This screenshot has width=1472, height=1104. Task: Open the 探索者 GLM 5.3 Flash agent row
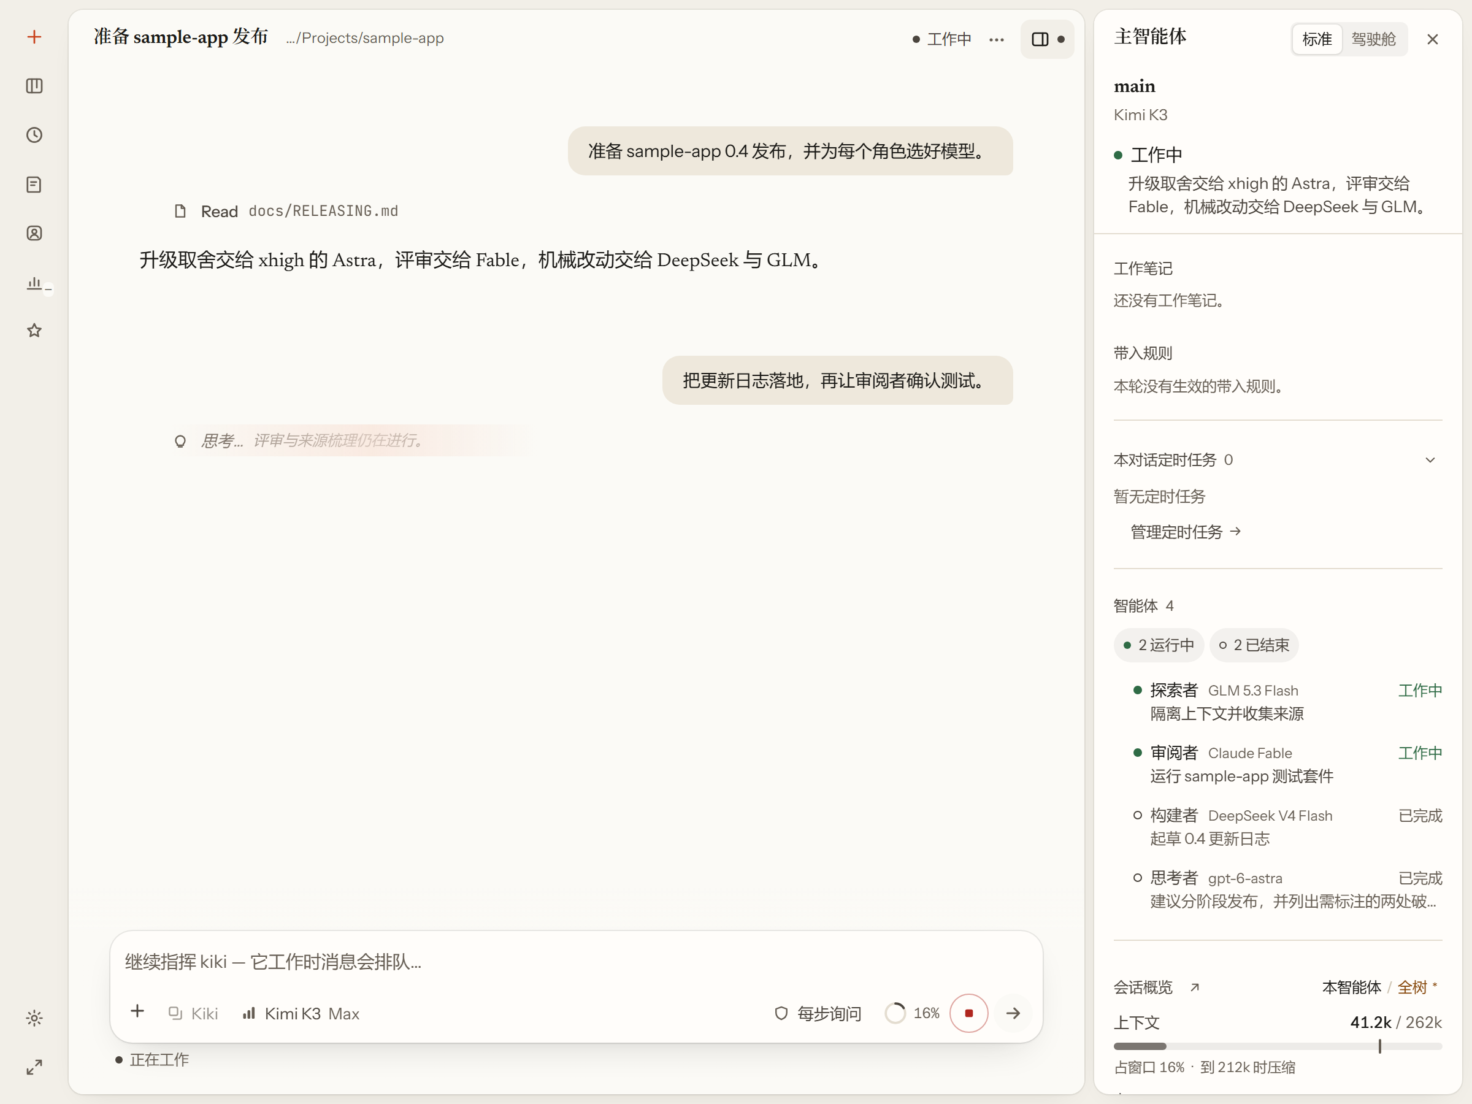click(x=1287, y=702)
